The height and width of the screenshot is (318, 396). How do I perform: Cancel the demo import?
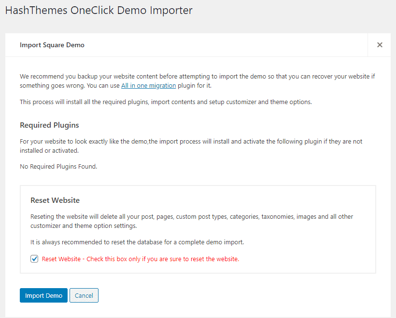pos(84,295)
